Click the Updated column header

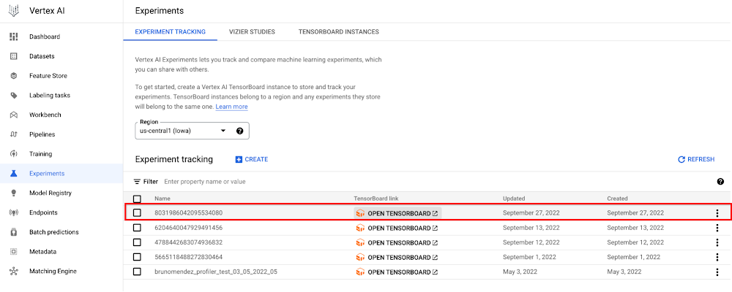[x=514, y=199]
